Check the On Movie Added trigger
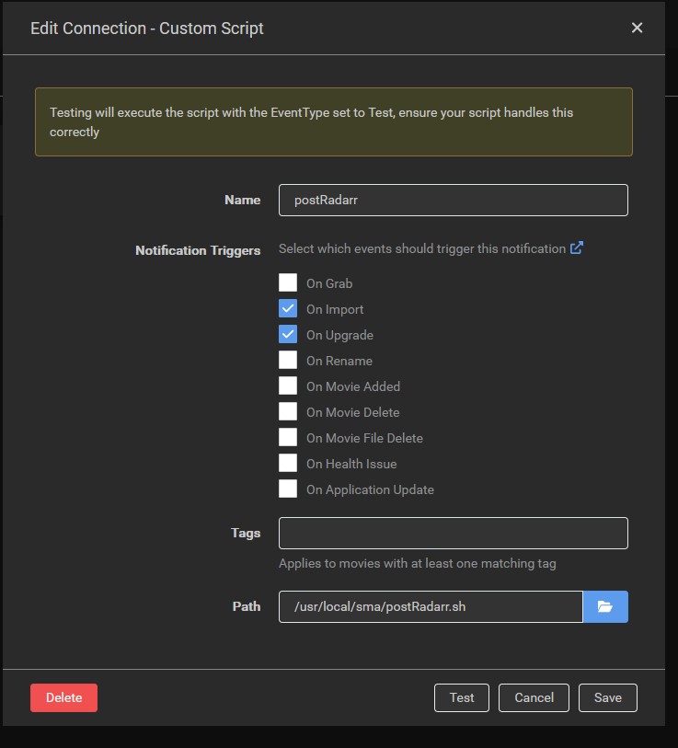This screenshot has height=748, width=678. click(x=288, y=386)
